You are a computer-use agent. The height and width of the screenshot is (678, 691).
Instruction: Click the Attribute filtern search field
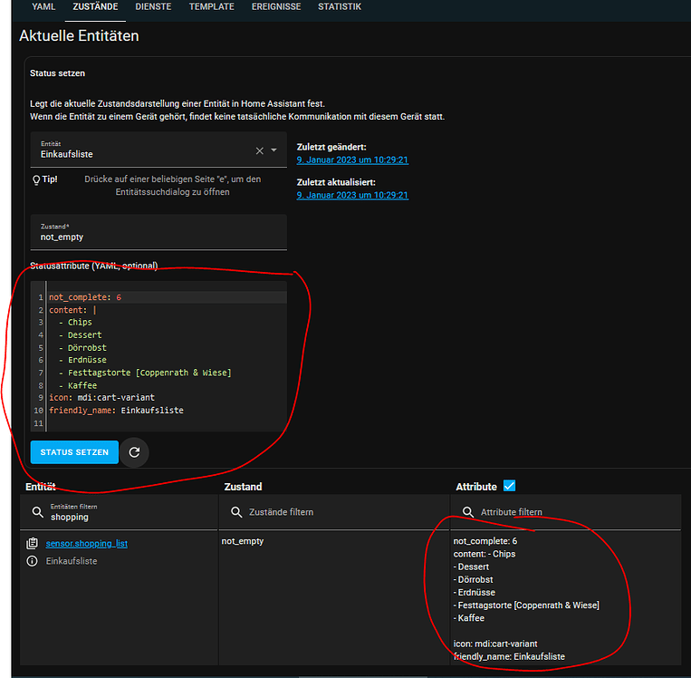(566, 512)
